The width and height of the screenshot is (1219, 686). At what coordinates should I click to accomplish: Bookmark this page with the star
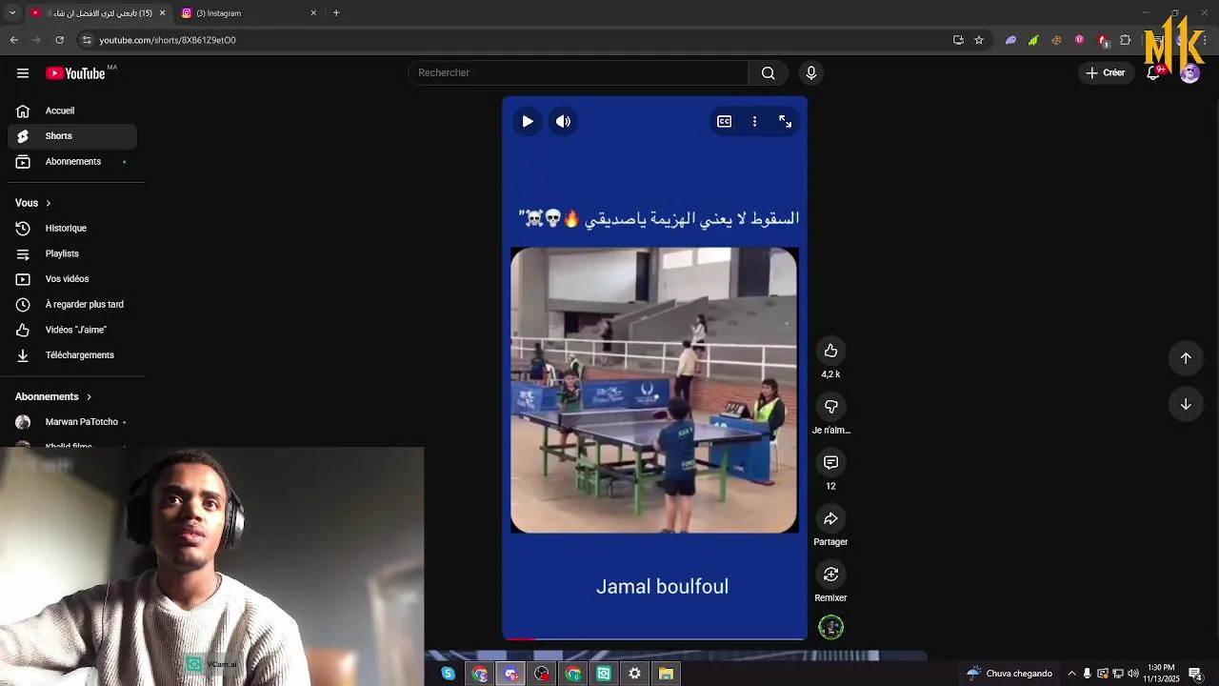pyautogui.click(x=978, y=40)
